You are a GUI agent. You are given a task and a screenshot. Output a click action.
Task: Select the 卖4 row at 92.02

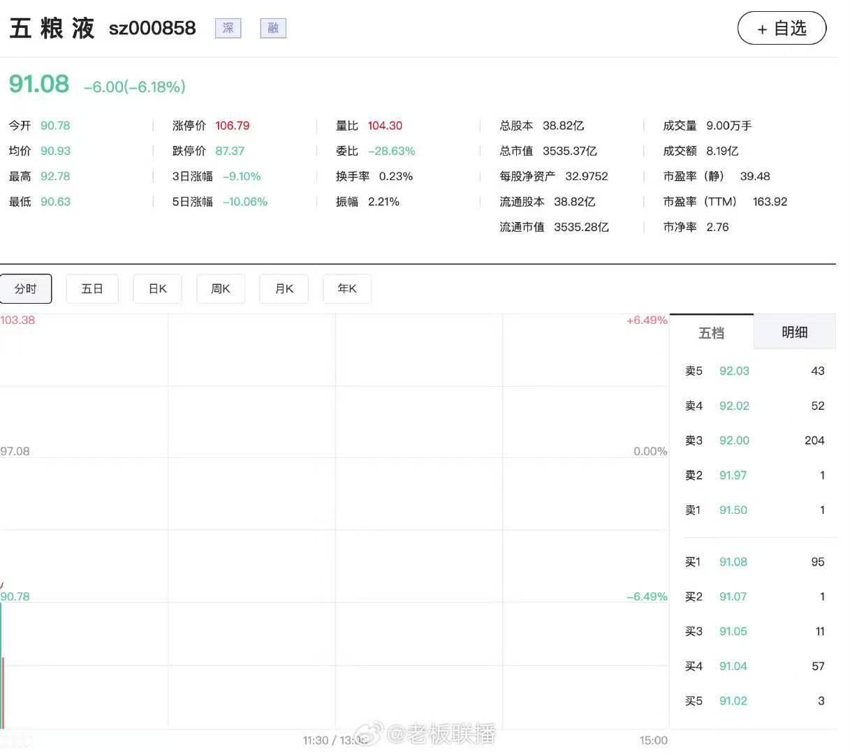(754, 406)
